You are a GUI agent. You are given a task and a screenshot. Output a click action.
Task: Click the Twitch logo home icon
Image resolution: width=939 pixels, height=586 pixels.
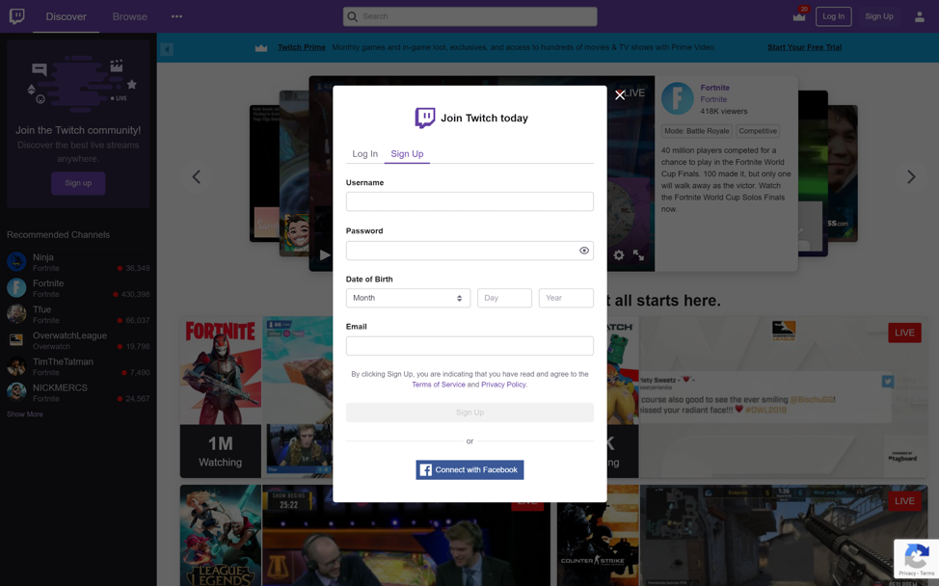click(16, 16)
